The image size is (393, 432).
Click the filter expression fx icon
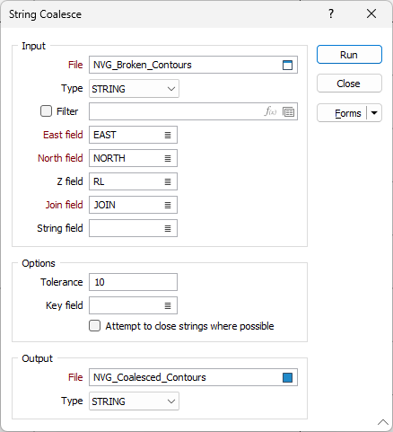(270, 111)
